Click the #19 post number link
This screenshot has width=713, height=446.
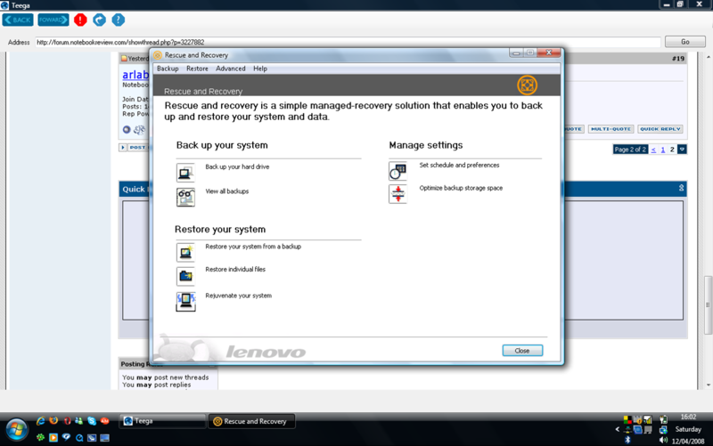pyautogui.click(x=678, y=59)
